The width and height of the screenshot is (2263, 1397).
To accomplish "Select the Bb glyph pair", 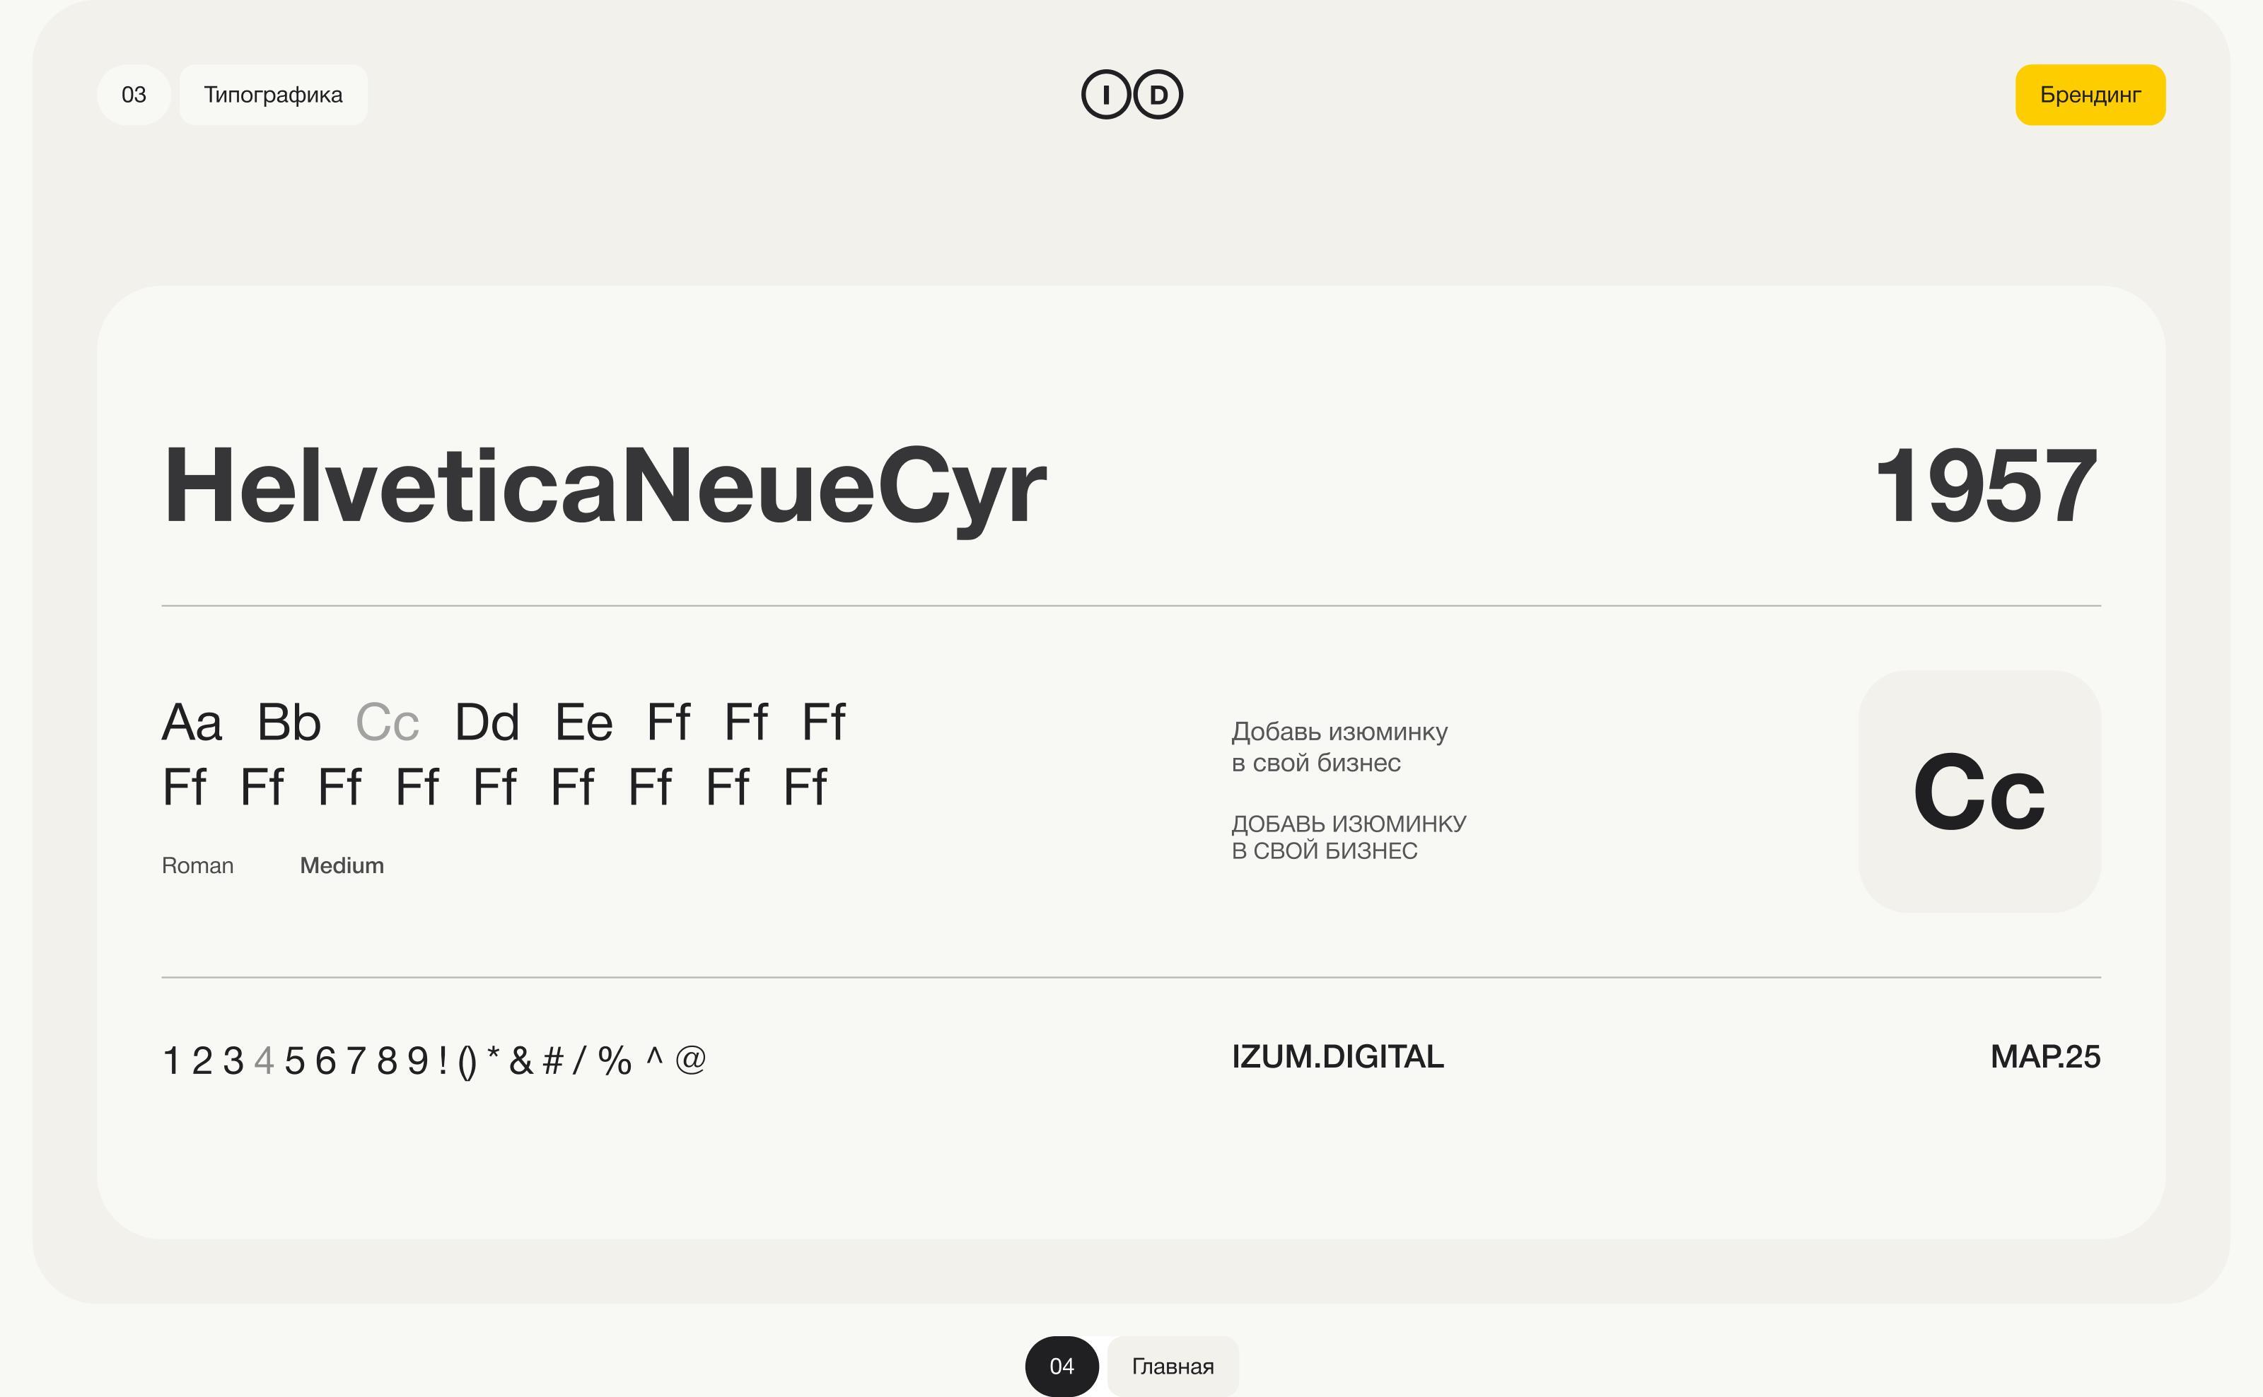I will [289, 722].
